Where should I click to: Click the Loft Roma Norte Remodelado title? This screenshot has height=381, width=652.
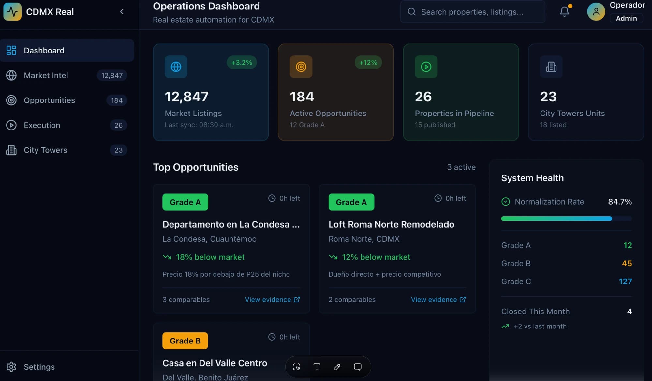[x=391, y=224]
